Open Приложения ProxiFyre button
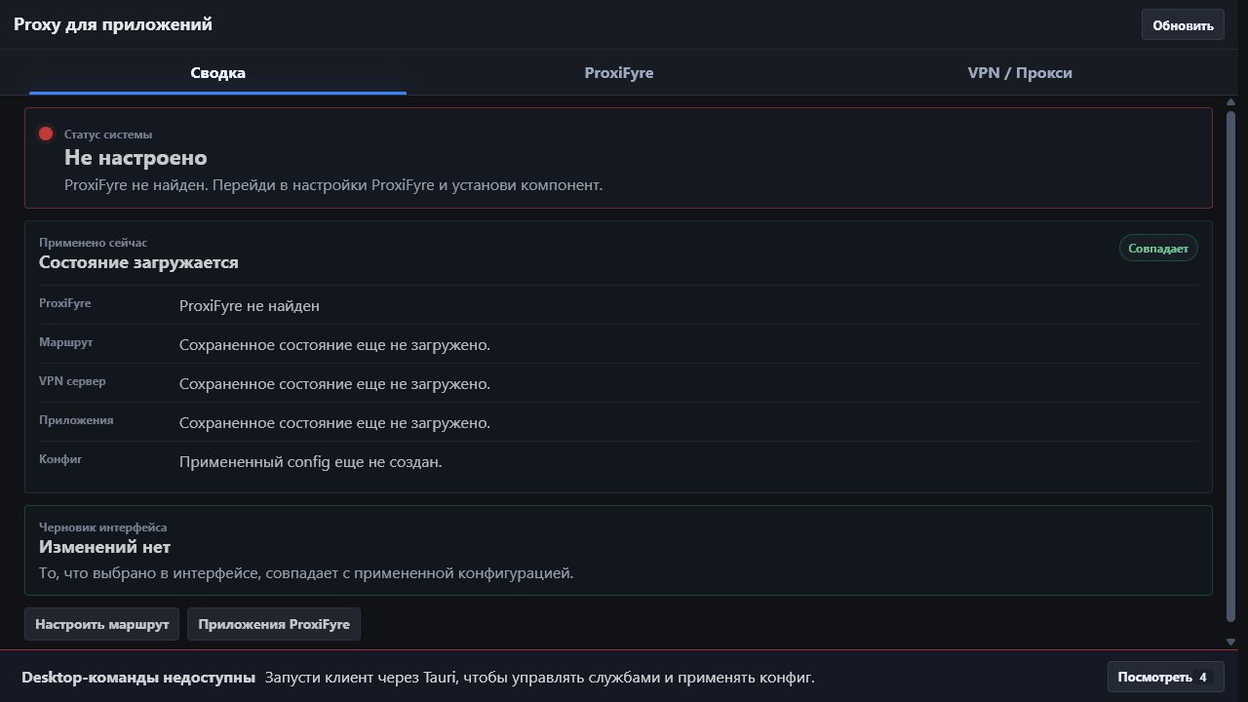Viewport: 1248px width, 702px height. tap(274, 624)
